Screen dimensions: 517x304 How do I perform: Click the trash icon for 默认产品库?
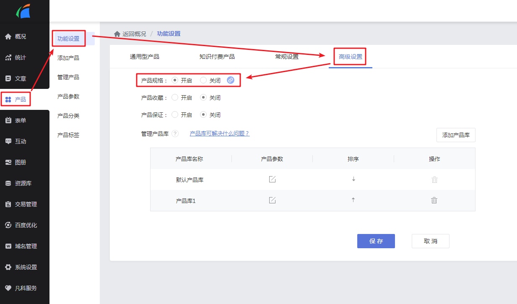[x=434, y=179]
